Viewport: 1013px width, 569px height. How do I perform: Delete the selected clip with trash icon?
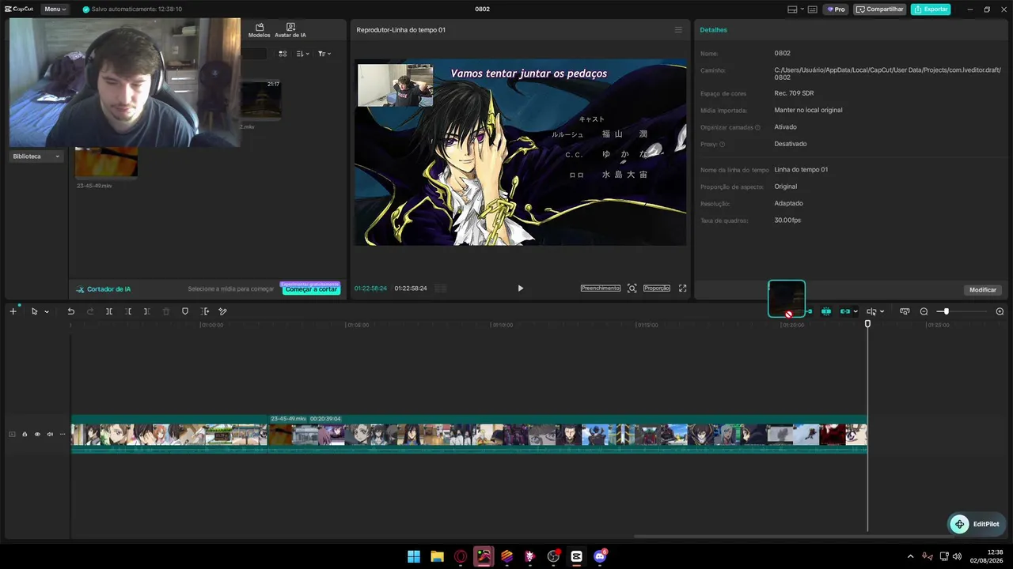166,311
